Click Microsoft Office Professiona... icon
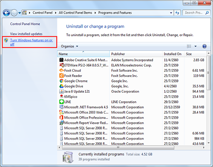 point(61,117)
